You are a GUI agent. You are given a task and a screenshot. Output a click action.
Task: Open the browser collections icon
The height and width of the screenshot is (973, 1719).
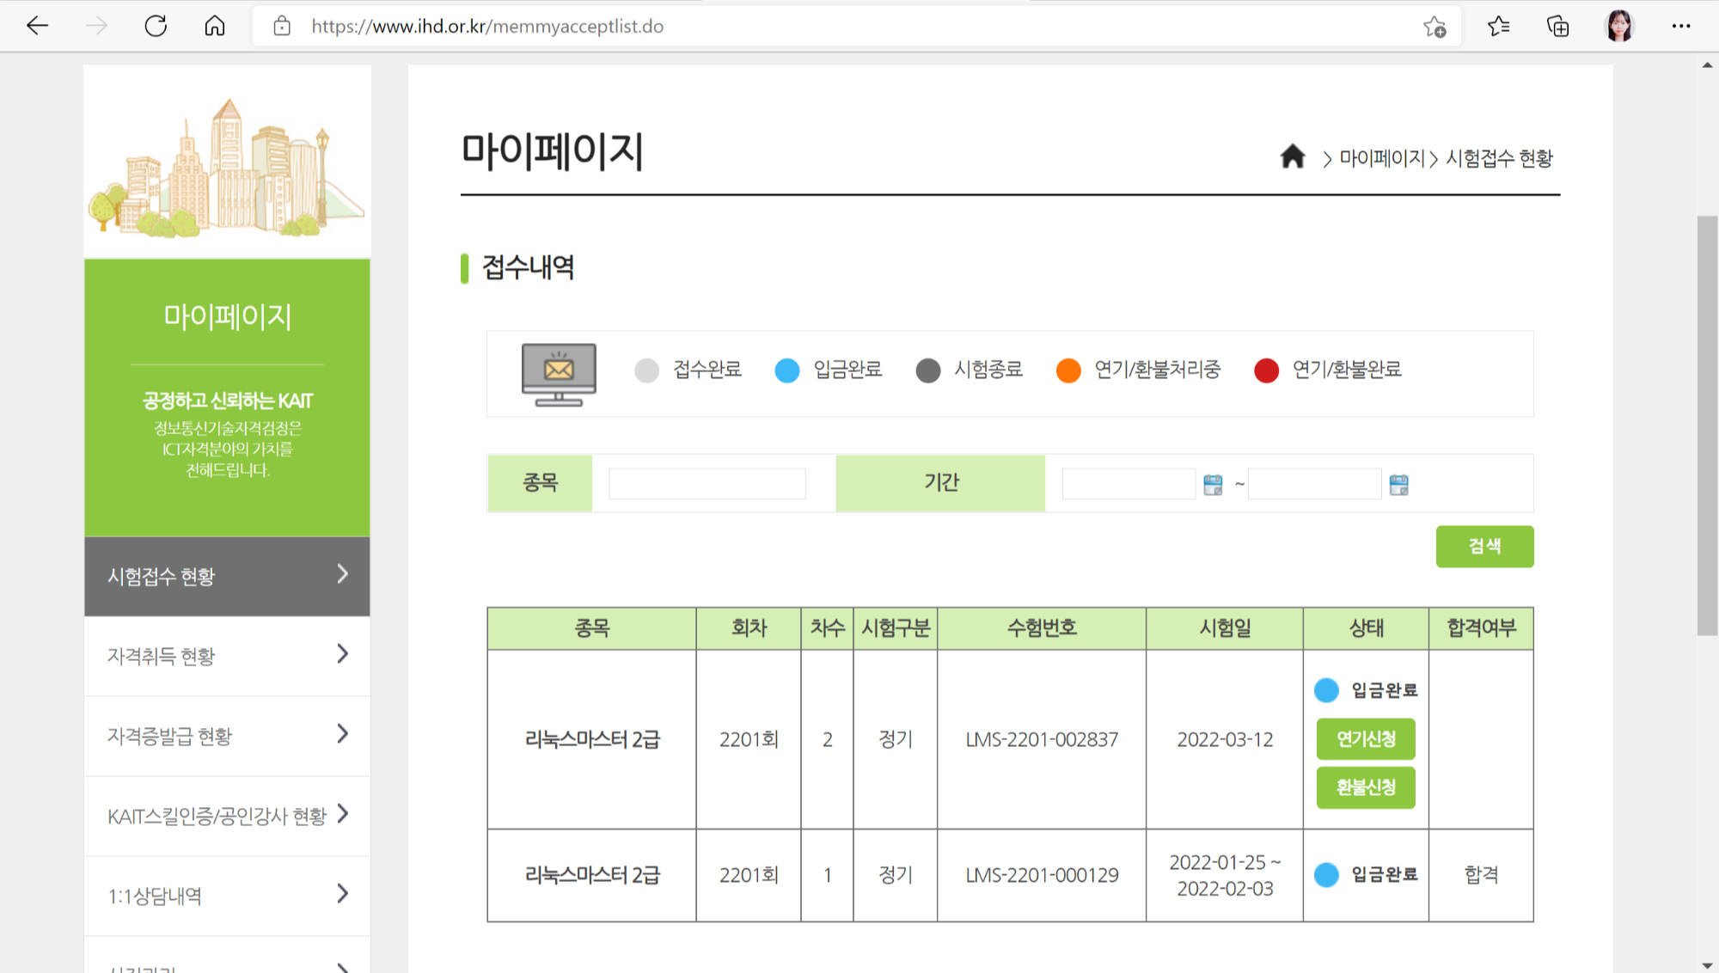click(x=1557, y=27)
